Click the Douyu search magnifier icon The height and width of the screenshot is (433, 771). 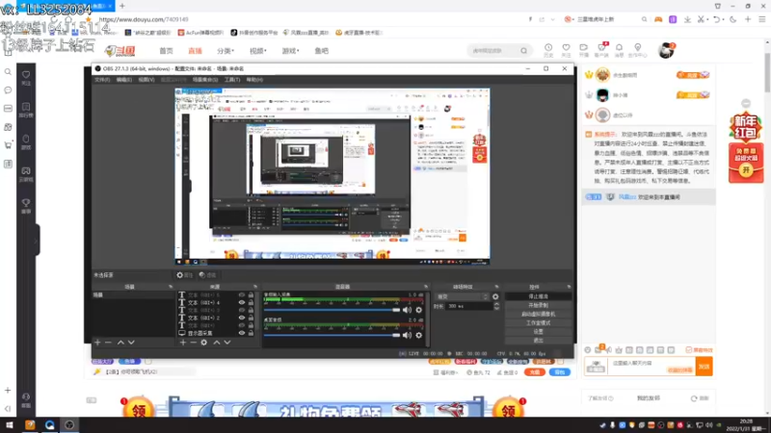(x=523, y=51)
